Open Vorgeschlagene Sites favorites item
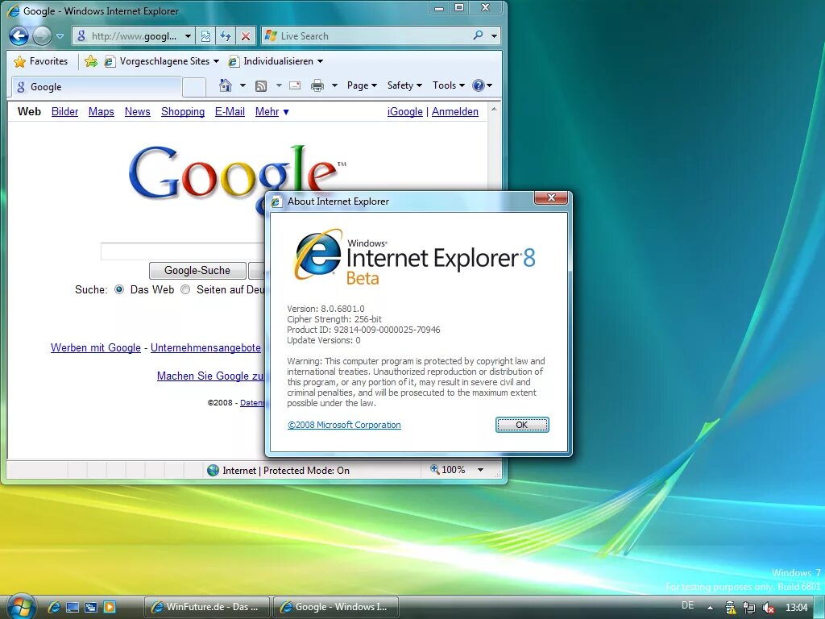The image size is (825, 619). coord(161,61)
